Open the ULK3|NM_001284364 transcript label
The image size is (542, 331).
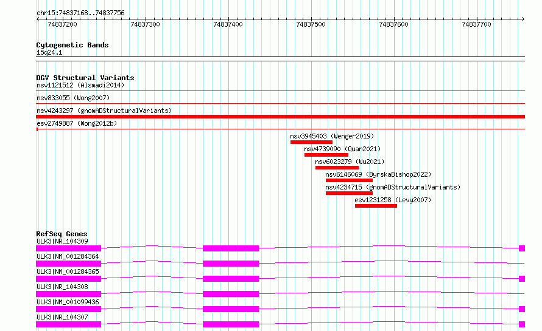(x=68, y=256)
